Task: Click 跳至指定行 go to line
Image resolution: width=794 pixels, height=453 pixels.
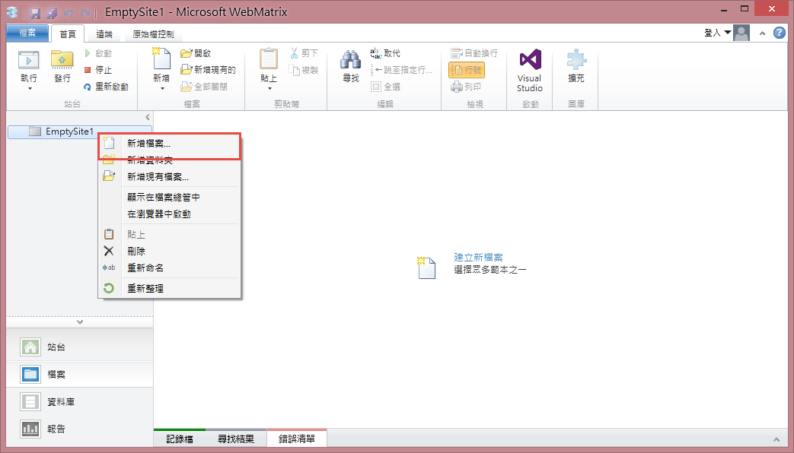Action: [x=401, y=70]
